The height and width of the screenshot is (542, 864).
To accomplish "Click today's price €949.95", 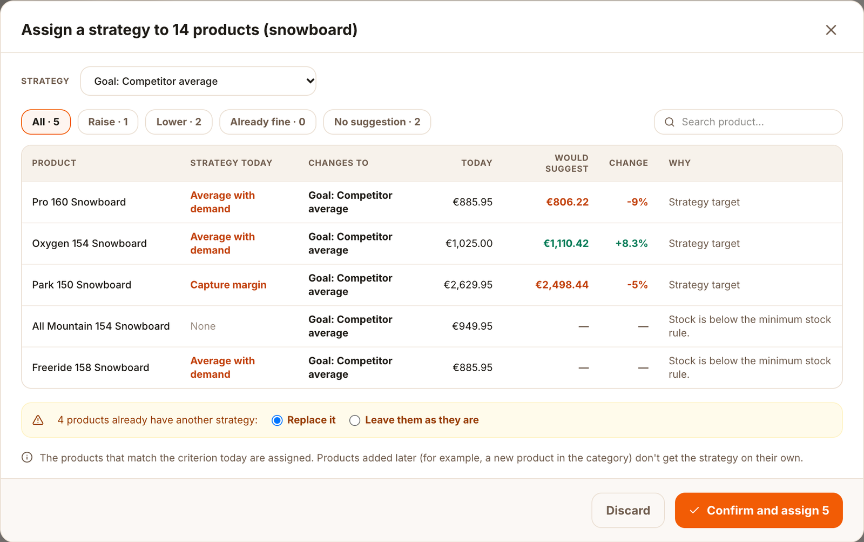I will 472,326.
